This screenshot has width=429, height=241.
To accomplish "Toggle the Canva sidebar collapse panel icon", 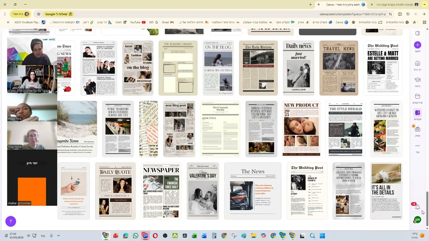I will coord(417,33).
